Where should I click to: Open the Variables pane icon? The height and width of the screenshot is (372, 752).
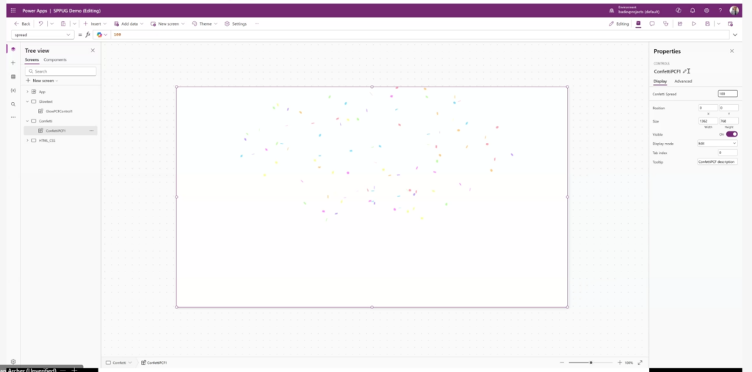(x=13, y=90)
